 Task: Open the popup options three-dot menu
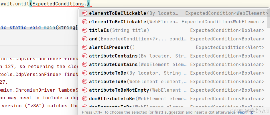264,112
